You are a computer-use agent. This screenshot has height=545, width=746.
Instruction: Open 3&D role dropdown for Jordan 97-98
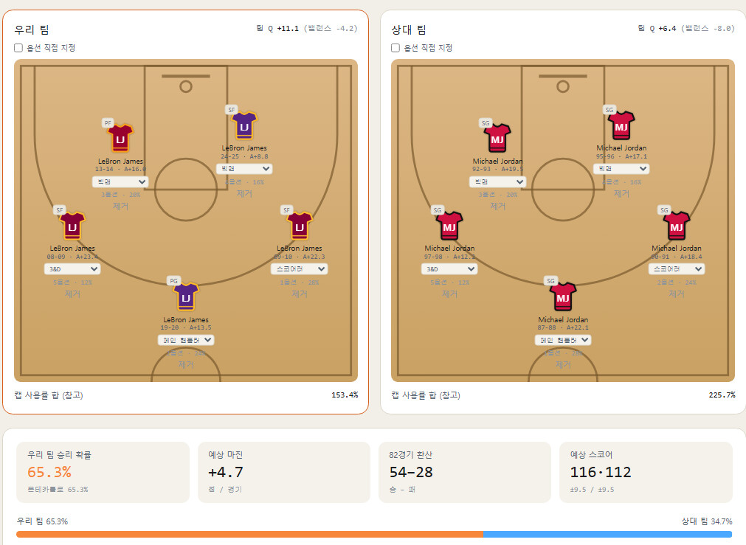pos(449,268)
